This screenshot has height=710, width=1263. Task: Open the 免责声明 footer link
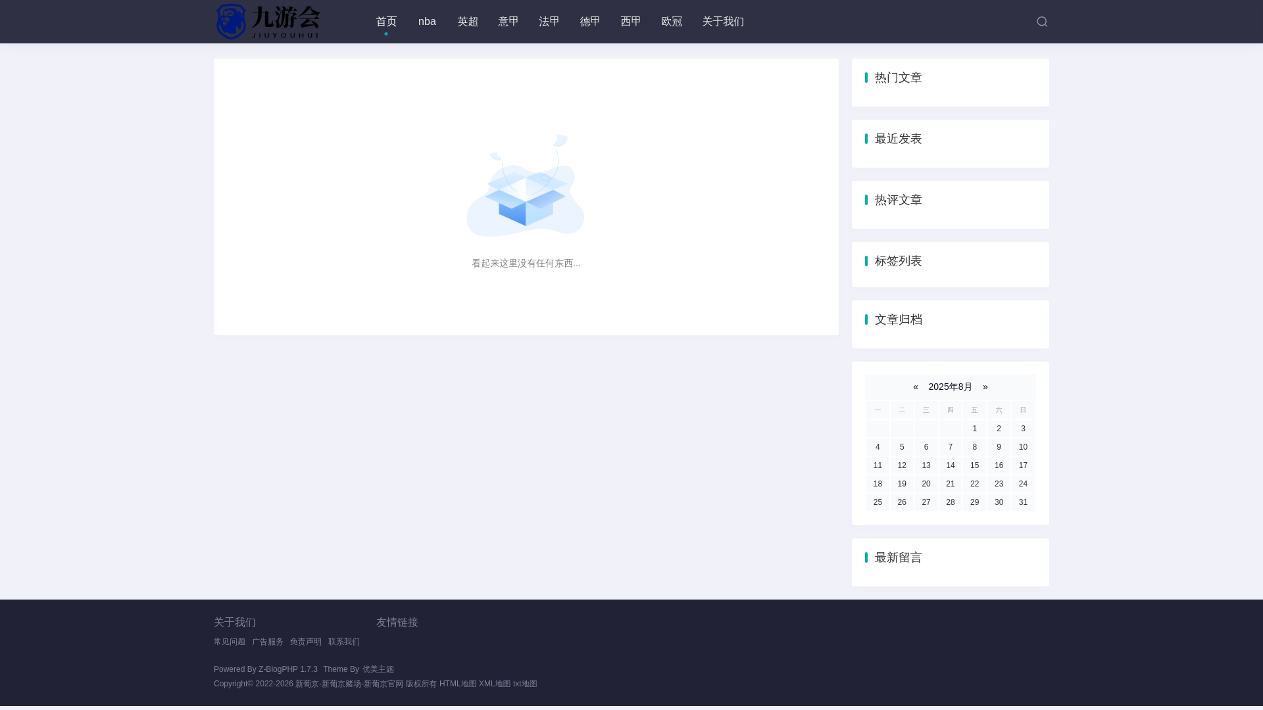(x=306, y=642)
